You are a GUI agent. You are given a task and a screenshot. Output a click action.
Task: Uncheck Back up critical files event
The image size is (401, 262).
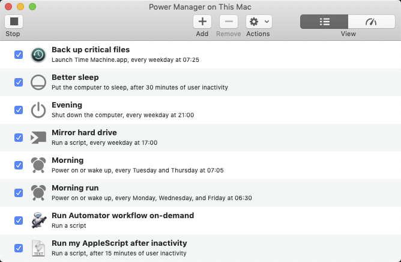point(19,55)
